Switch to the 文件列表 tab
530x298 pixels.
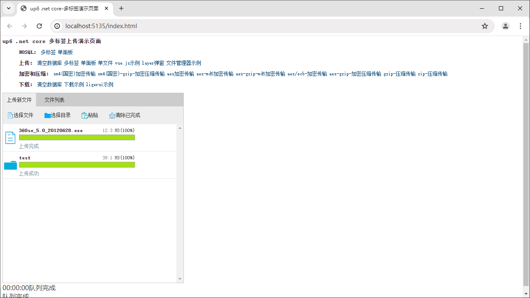point(55,100)
